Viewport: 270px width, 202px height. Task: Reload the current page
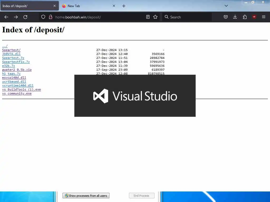[x=25, y=17]
